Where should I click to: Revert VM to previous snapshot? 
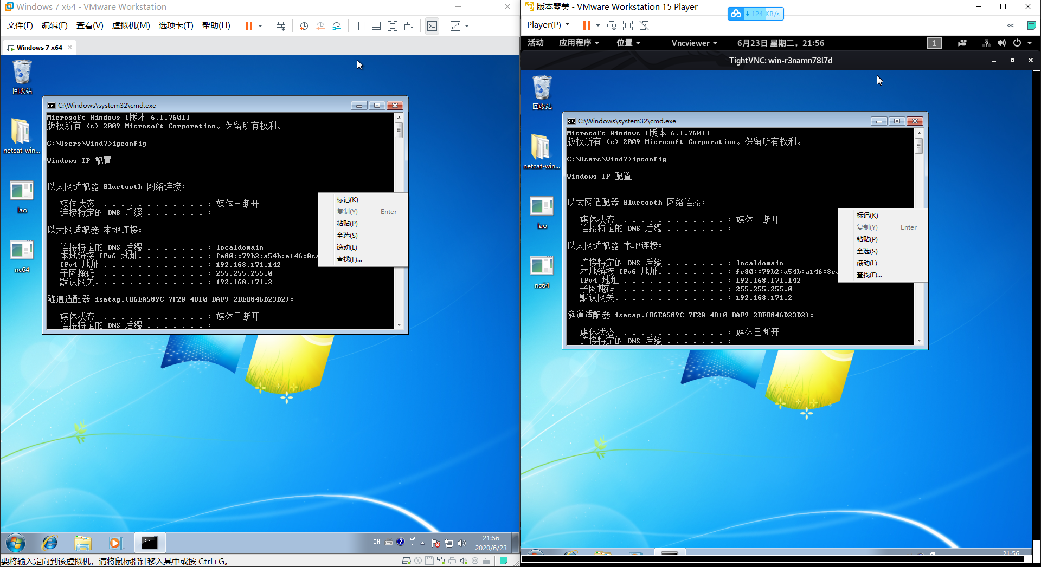[320, 26]
